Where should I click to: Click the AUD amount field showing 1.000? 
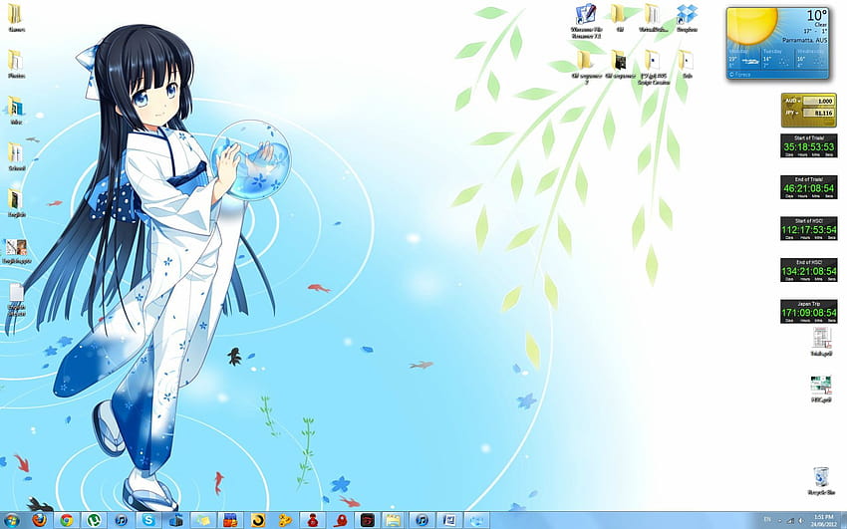click(x=818, y=101)
